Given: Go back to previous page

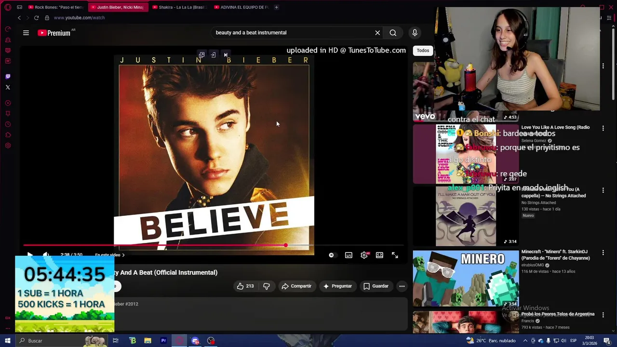Looking at the screenshot, I should tap(19, 18).
